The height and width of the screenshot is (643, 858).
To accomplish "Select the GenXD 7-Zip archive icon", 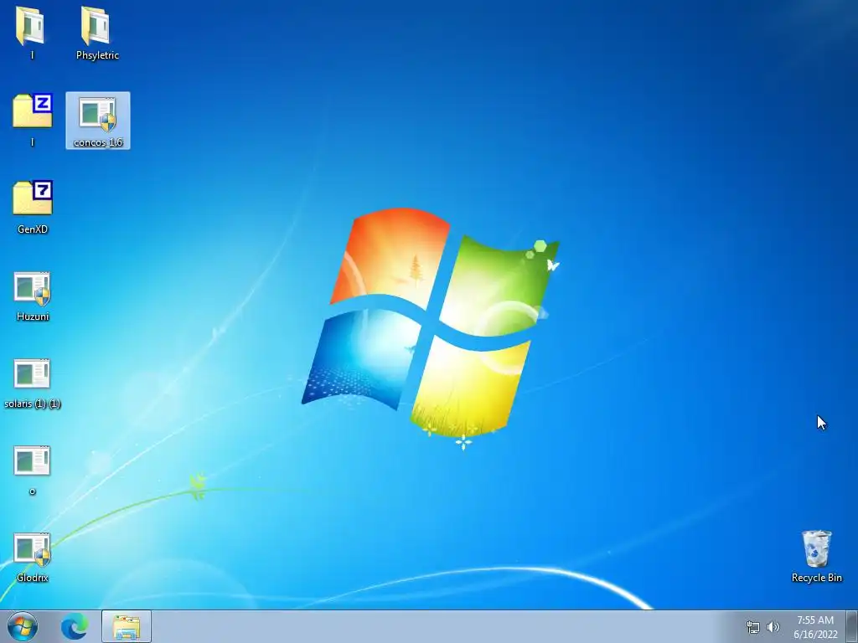I will point(33,198).
